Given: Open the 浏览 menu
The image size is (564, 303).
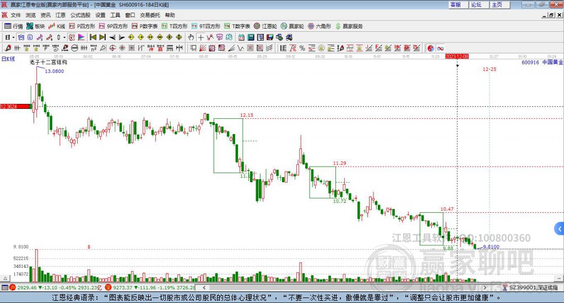Looking at the screenshot, I should coord(31,15).
